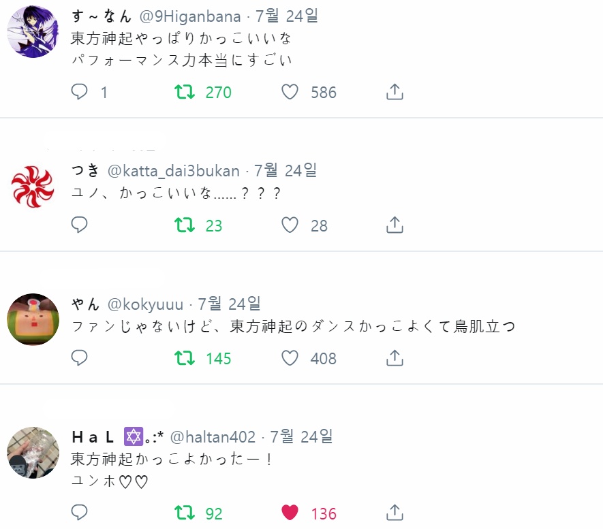Share the @katta_dai3bukan tweet
This screenshot has height=529, width=603.
click(x=395, y=225)
